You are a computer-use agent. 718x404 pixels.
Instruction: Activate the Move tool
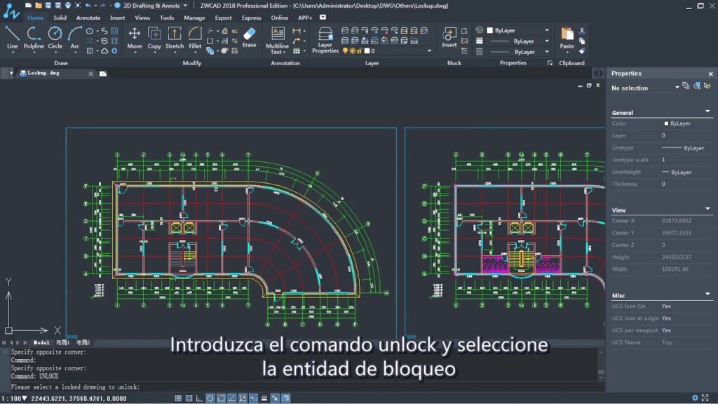click(134, 38)
